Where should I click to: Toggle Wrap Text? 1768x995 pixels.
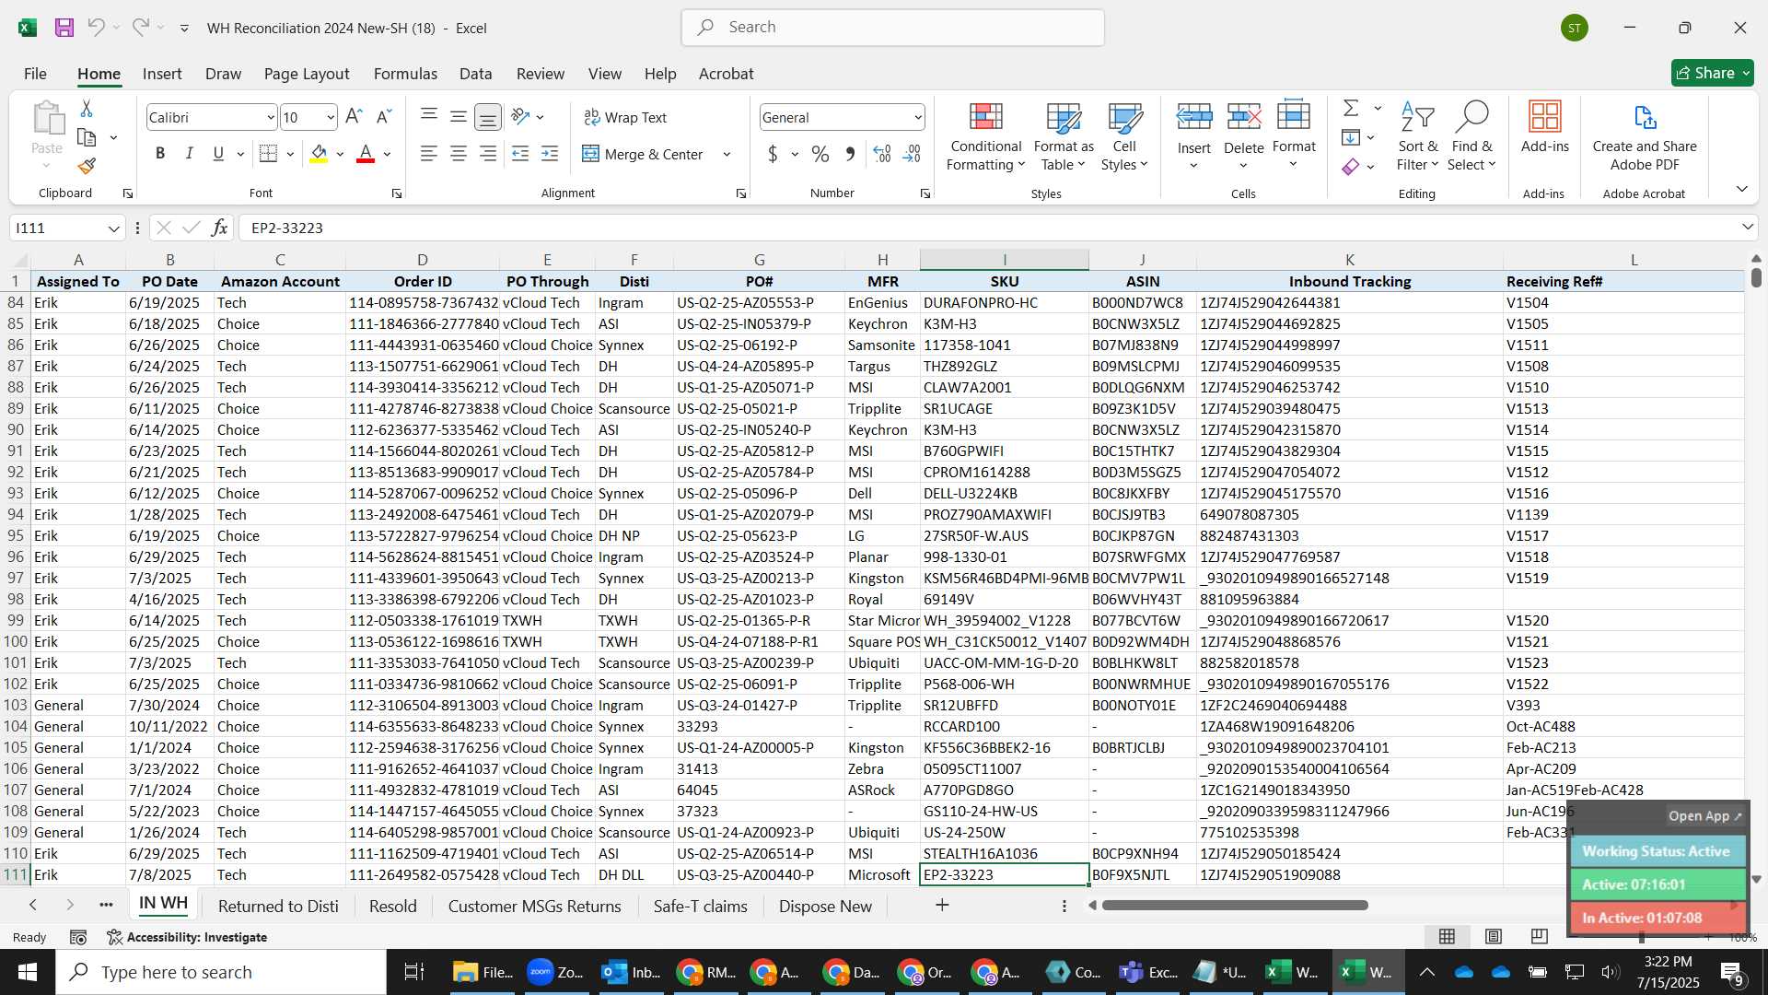625,117
